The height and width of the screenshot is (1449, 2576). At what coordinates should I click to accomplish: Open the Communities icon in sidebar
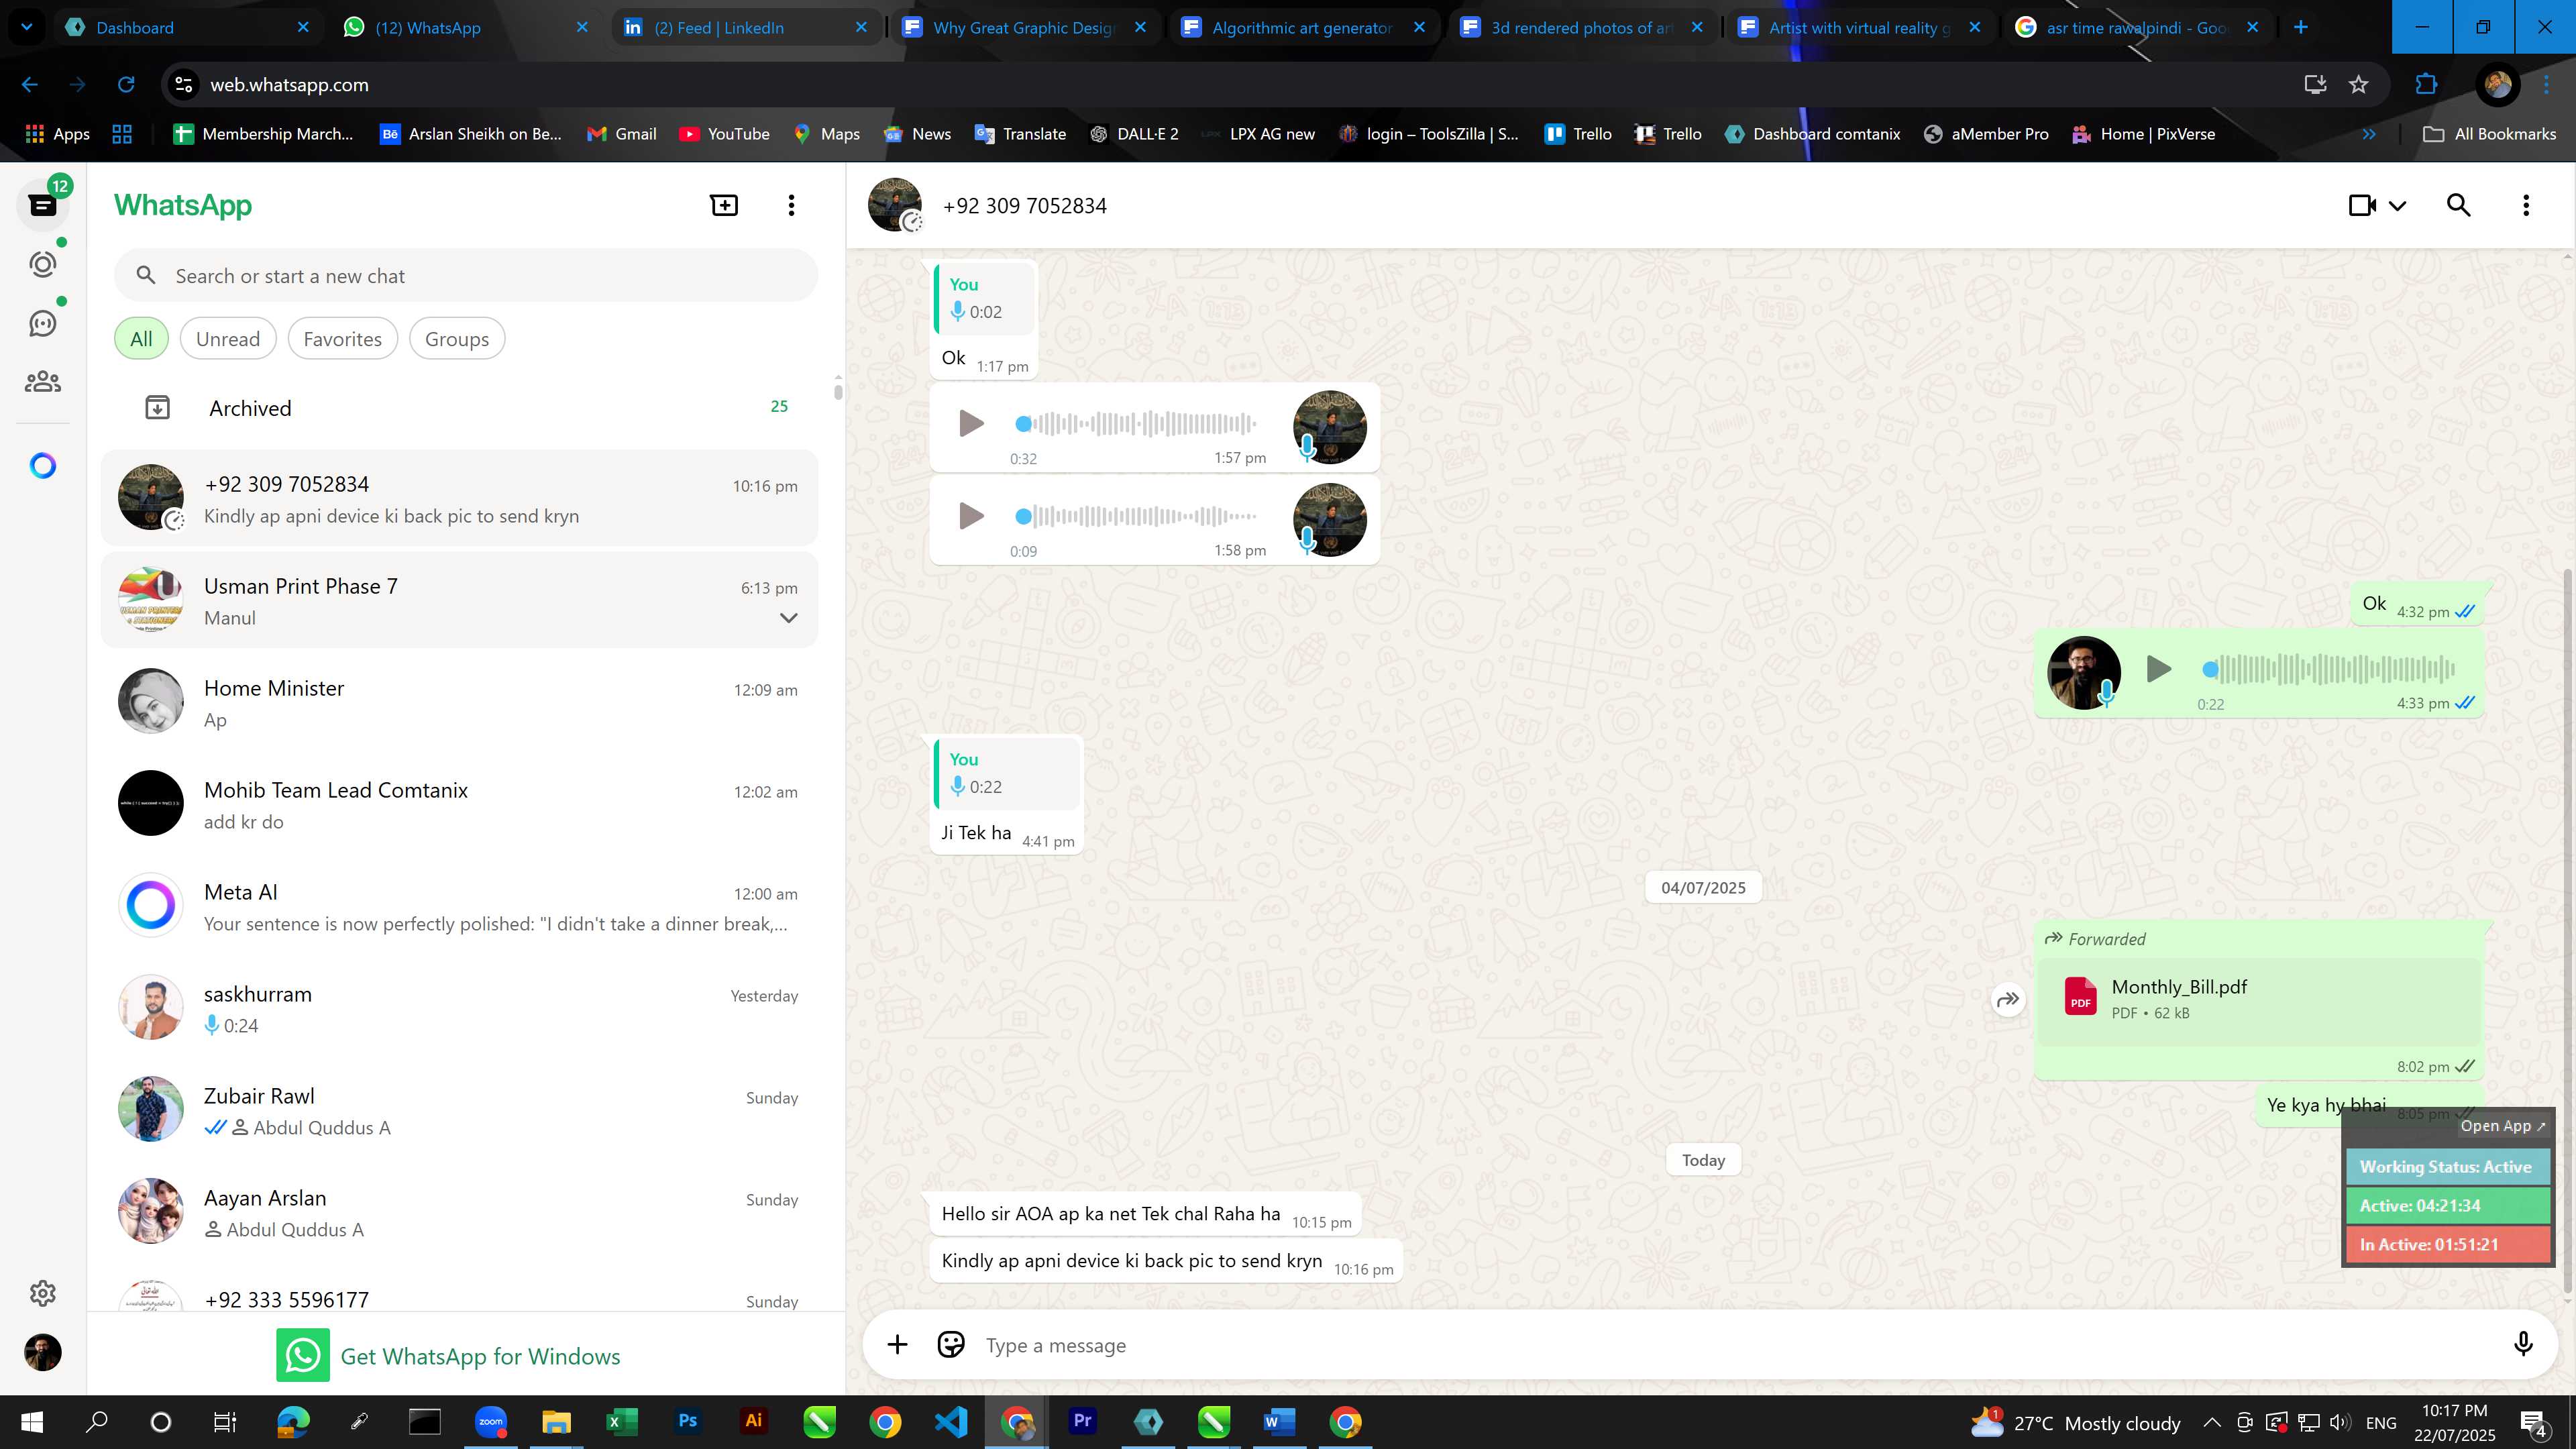point(43,382)
